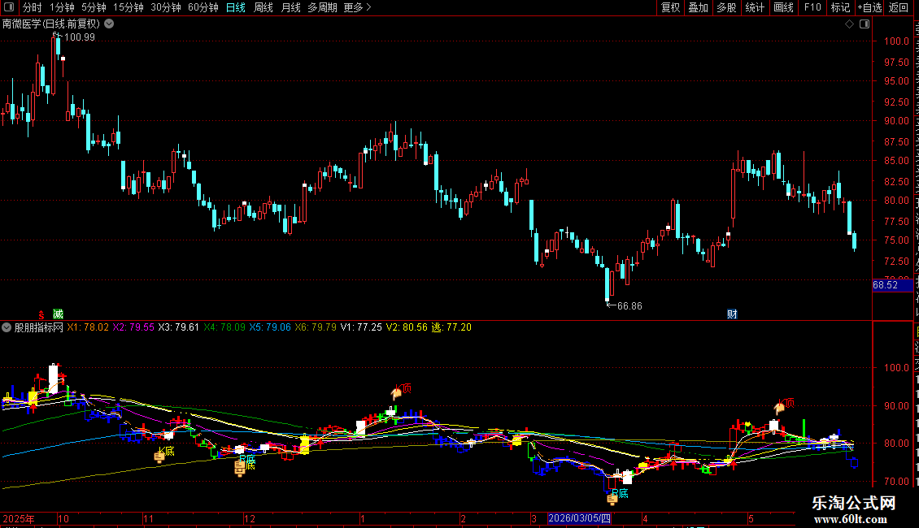Select the 1分钟 period tab

tap(62, 7)
